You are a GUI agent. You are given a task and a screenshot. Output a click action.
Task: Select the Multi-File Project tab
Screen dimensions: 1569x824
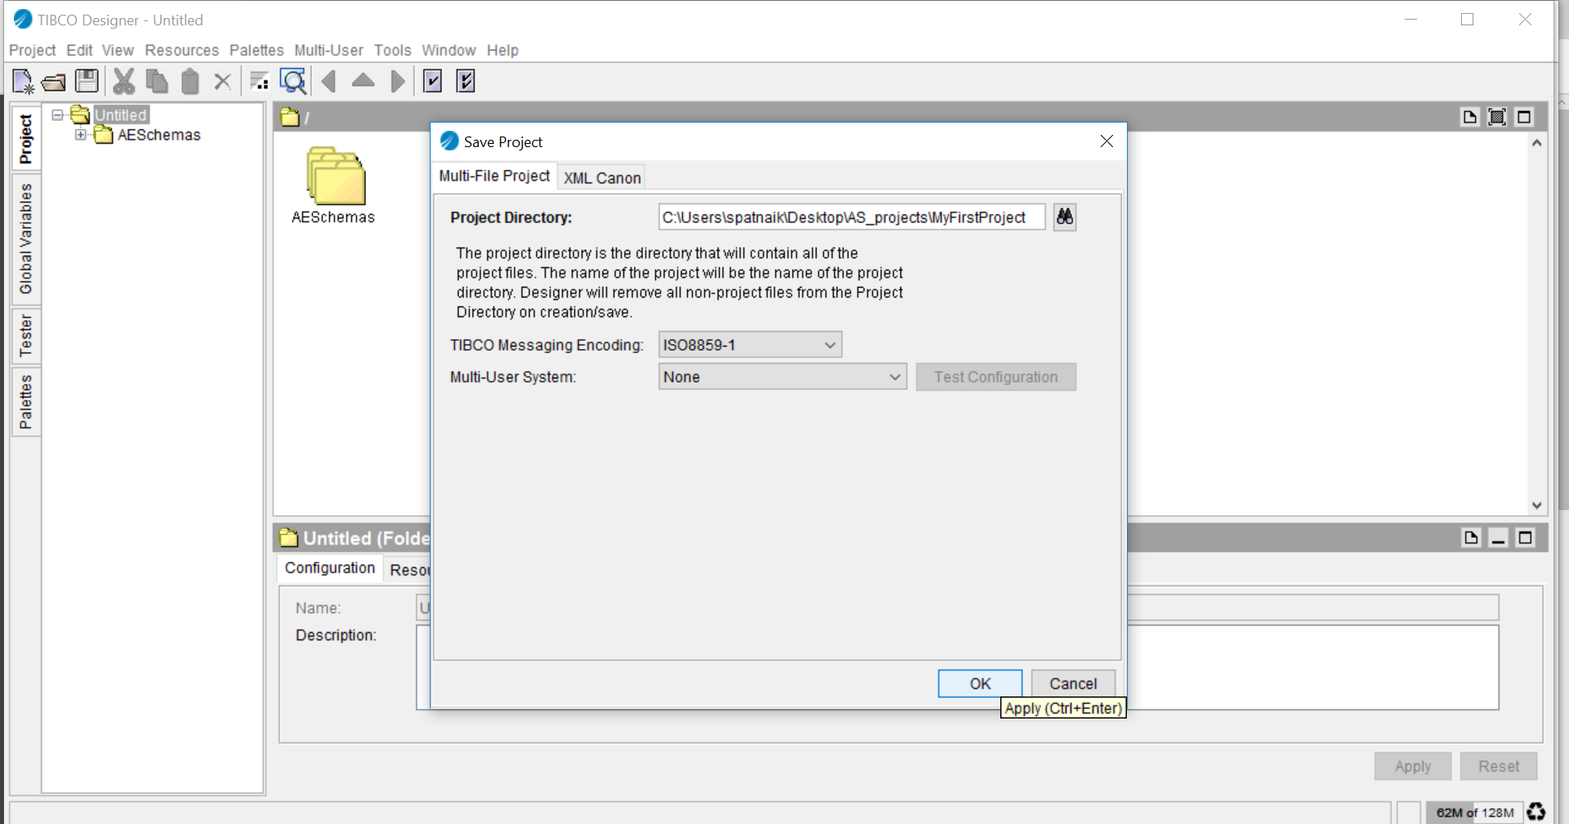[x=494, y=176]
